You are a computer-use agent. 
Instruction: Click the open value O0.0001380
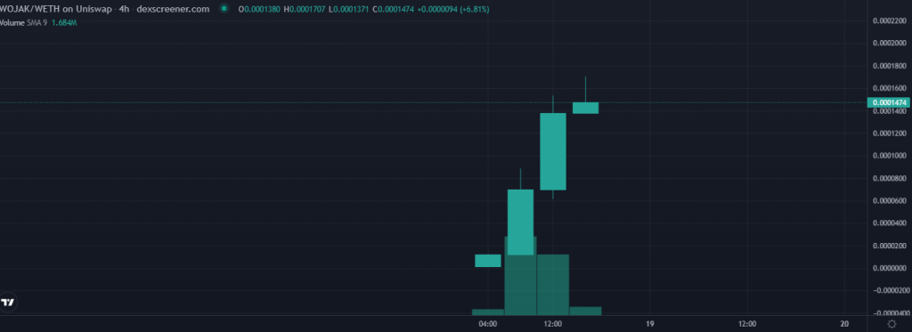[260, 9]
